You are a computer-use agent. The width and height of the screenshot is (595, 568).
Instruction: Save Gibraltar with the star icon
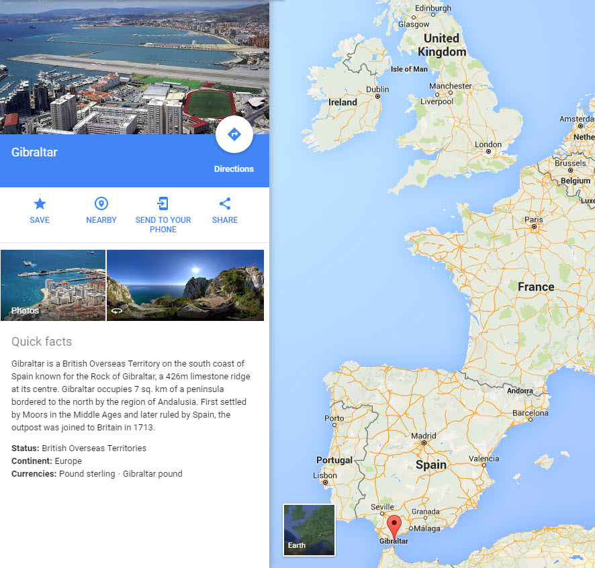[x=40, y=204]
